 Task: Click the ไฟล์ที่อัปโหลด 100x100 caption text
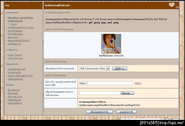[x=111, y=55]
